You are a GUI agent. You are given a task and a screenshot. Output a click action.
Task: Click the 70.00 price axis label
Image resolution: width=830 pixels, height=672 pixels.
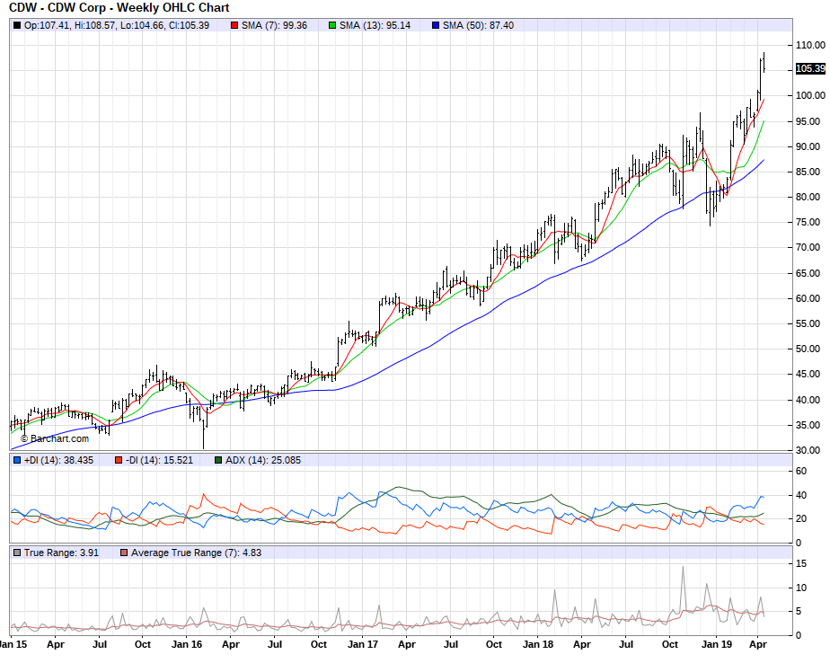pyautogui.click(x=808, y=248)
